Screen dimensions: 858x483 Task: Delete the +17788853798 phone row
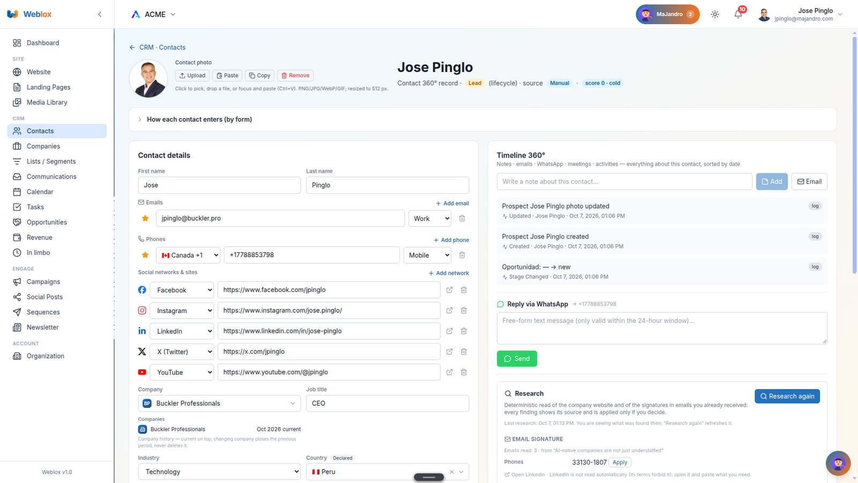click(462, 255)
